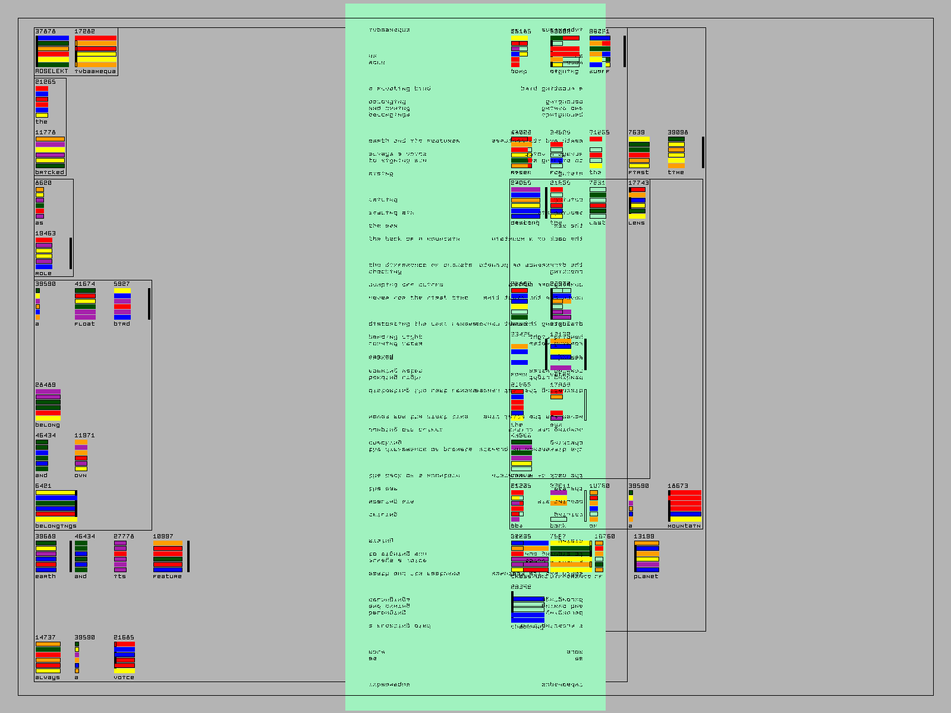This screenshot has width=951, height=713.
Task: Click the 'lens' glyph numbered 17743
Action: coord(637,203)
